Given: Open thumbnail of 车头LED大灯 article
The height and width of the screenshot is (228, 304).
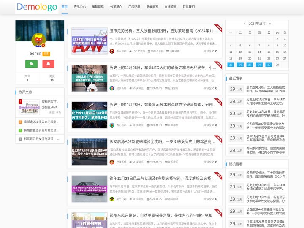Looking at the screenshot, I should (90, 78).
